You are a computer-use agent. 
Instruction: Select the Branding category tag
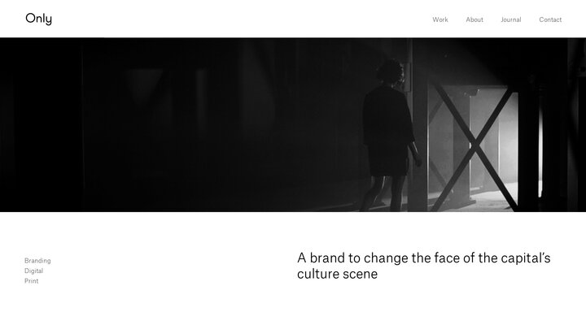(37, 261)
